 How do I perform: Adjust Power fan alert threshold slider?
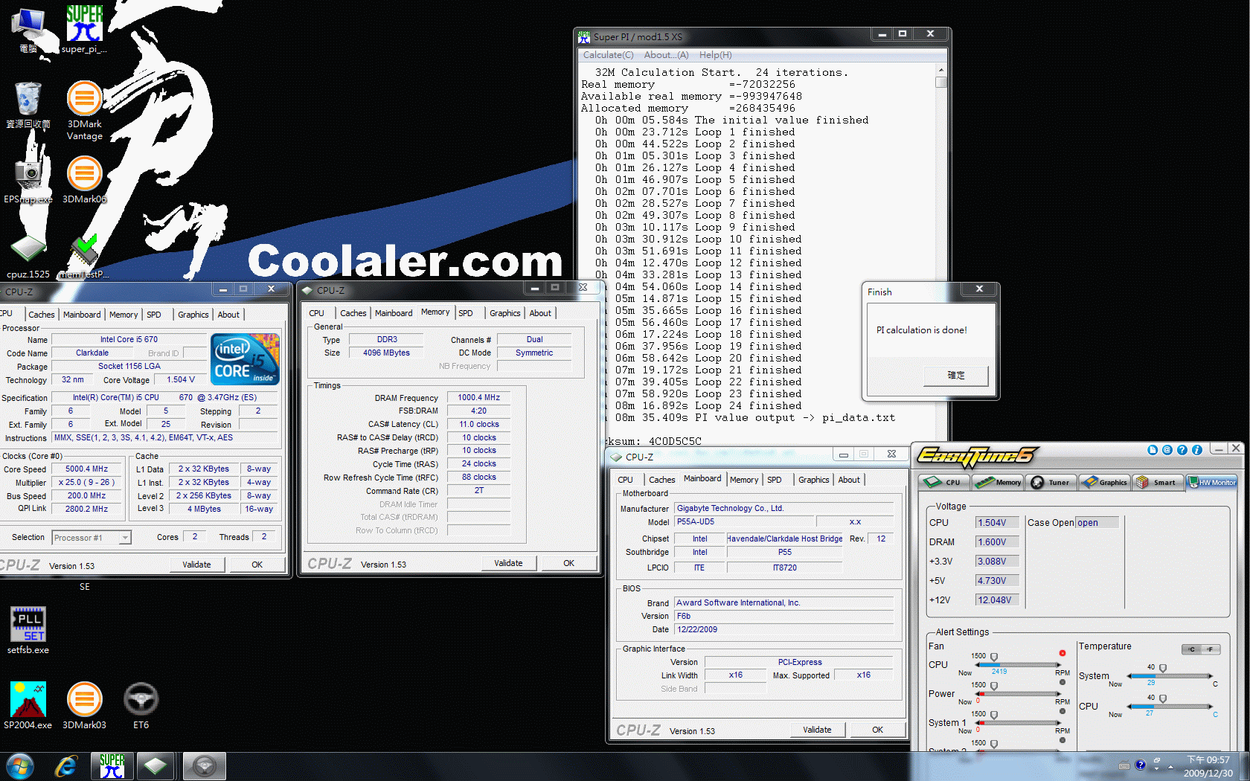pos(994,687)
